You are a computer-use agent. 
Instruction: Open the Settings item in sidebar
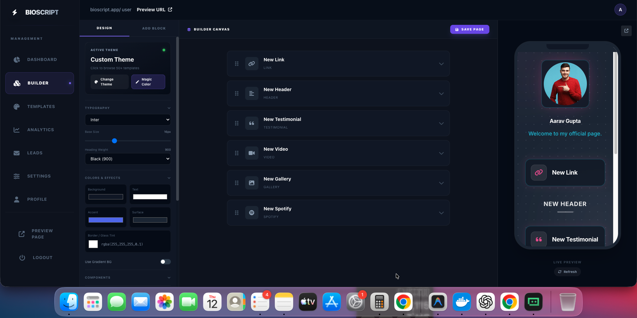(17, 176)
